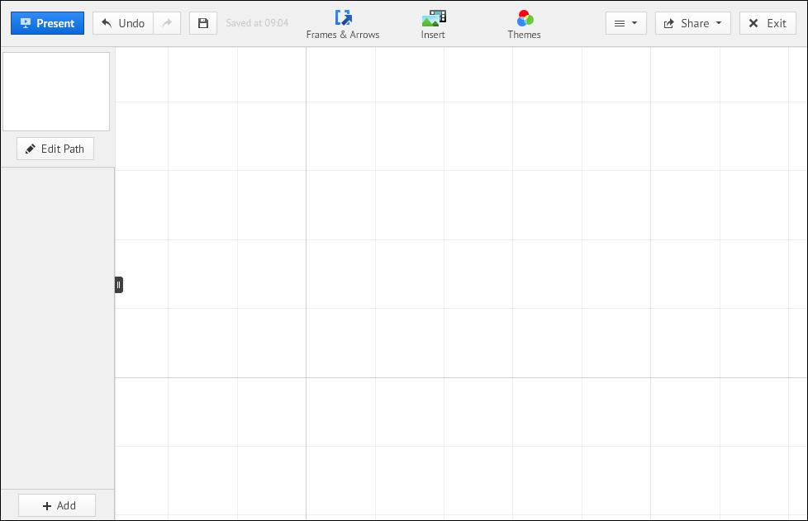Exit the prezi editor
Screen dimensions: 808x521
pyautogui.click(x=768, y=23)
